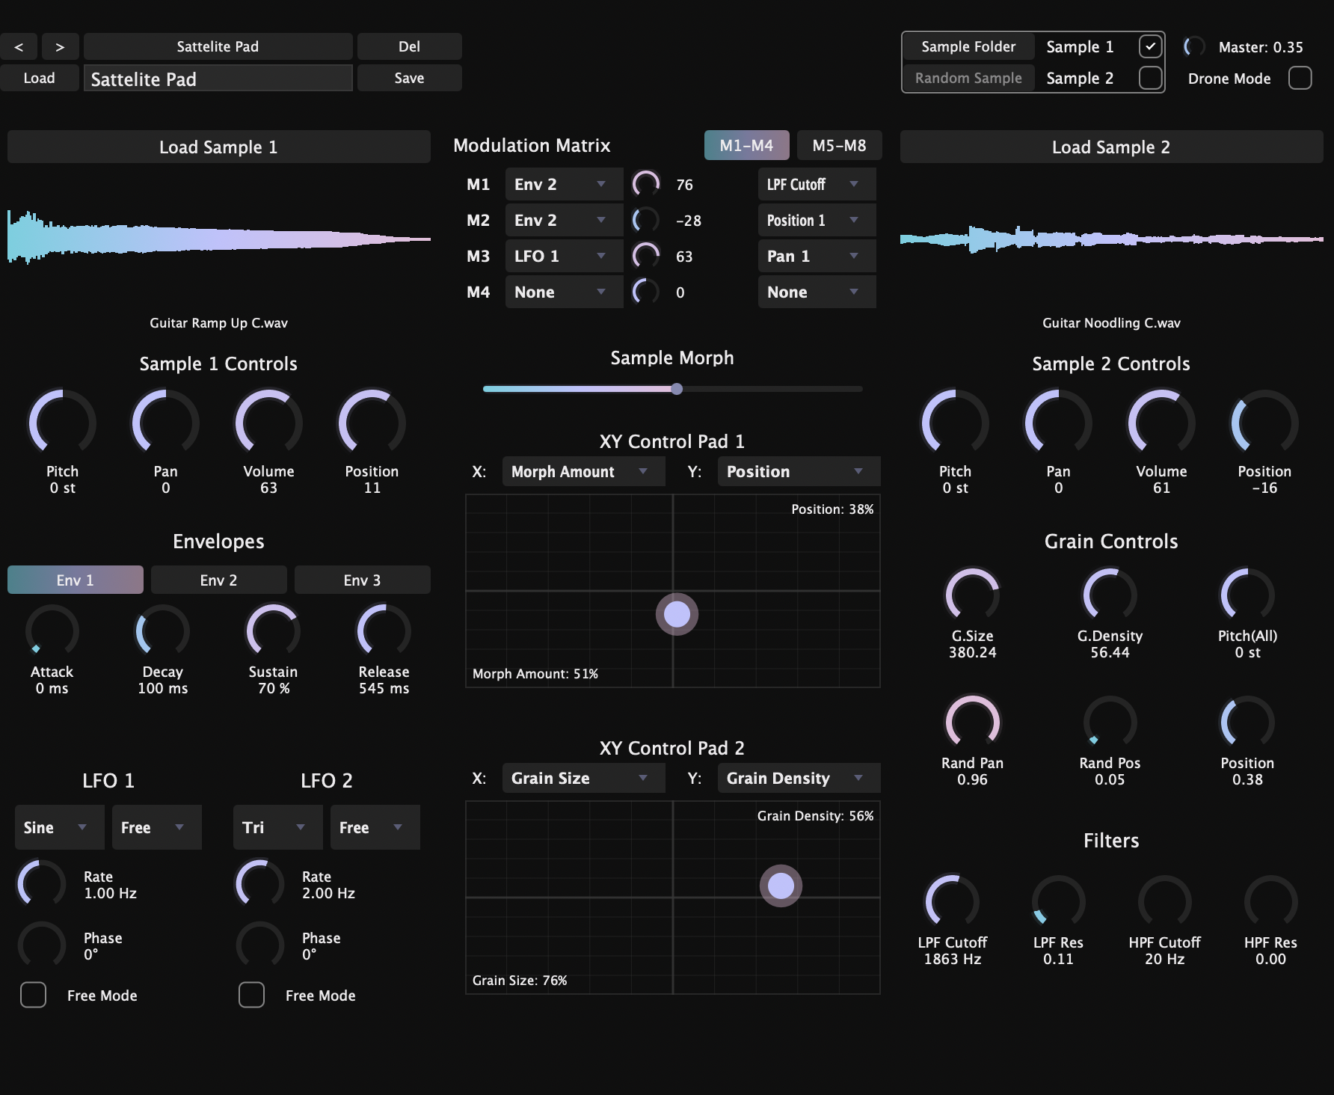Change the LFO 1 Sine waveform dropdown
The image size is (1334, 1095).
tap(59, 827)
